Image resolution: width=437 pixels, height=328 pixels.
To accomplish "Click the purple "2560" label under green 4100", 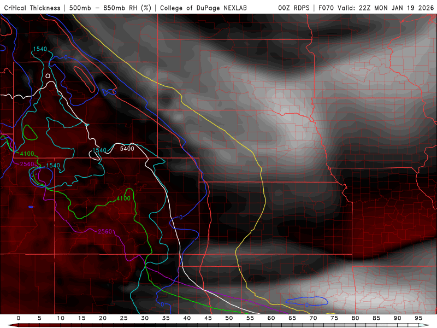I will click(x=27, y=164).
